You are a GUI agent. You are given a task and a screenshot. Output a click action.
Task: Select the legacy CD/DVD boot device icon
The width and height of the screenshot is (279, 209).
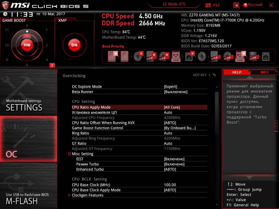coord(202,57)
